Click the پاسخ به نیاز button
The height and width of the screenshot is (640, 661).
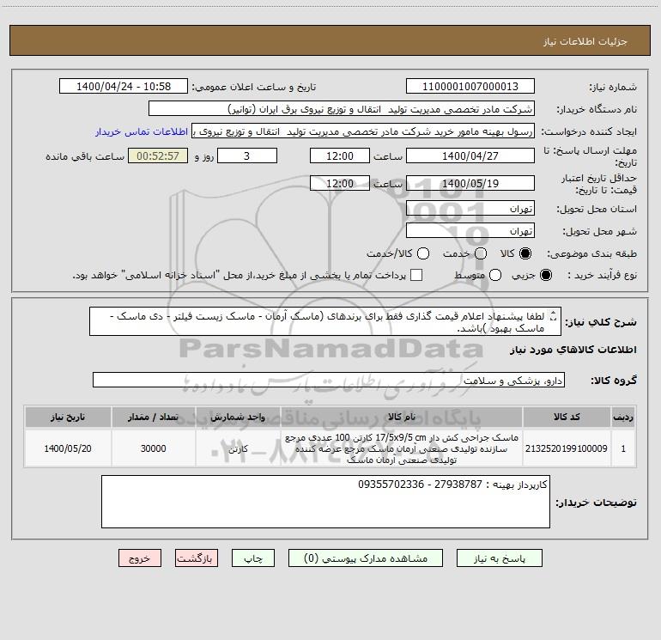[x=499, y=558]
